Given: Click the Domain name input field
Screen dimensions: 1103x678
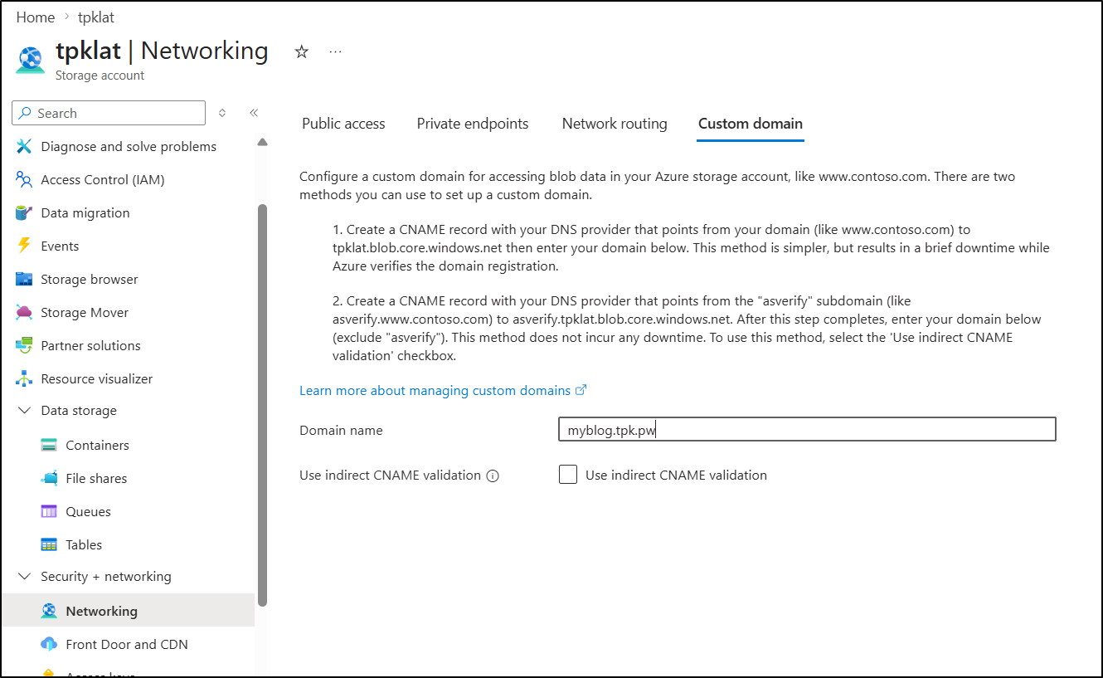Looking at the screenshot, I should pos(806,429).
